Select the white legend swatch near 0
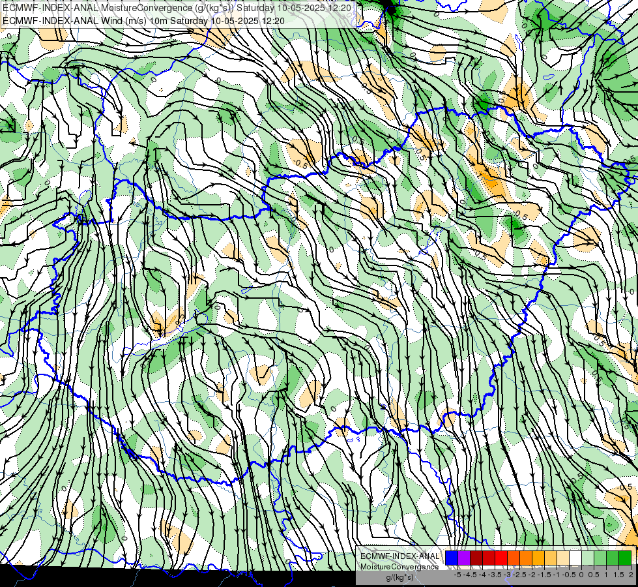Viewport: 638px width, 587px height. [575, 558]
